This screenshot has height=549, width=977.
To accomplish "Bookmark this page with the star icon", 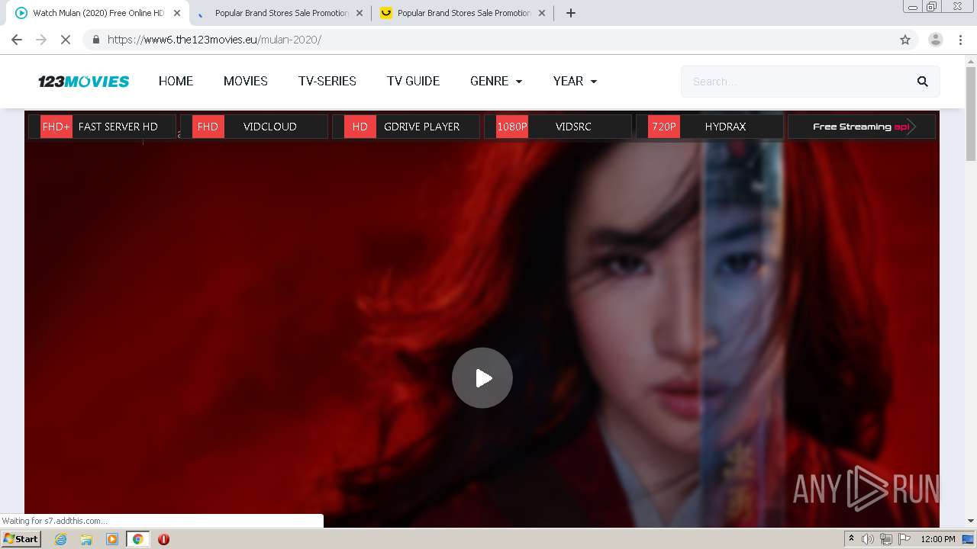I will point(905,40).
